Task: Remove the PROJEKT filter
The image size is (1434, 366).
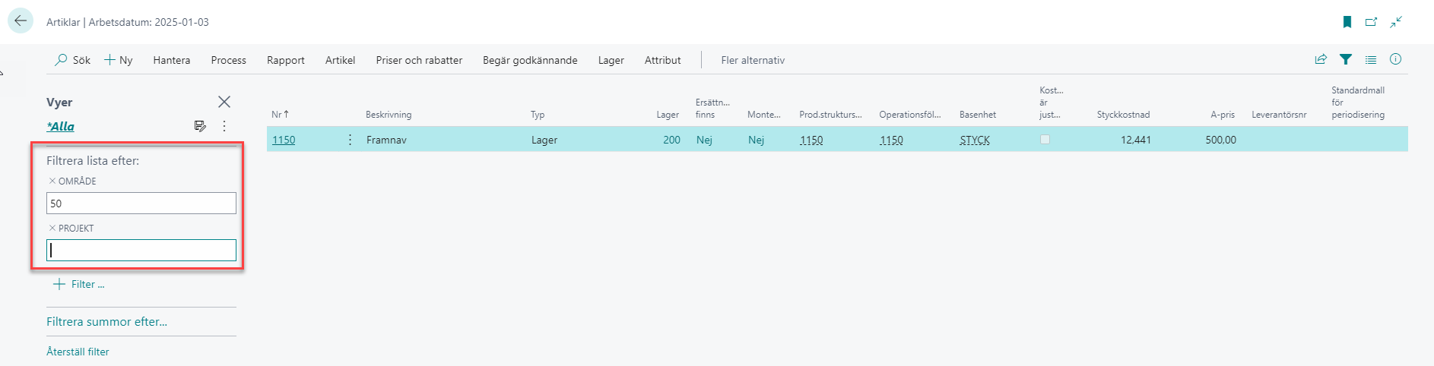Action: (52, 229)
